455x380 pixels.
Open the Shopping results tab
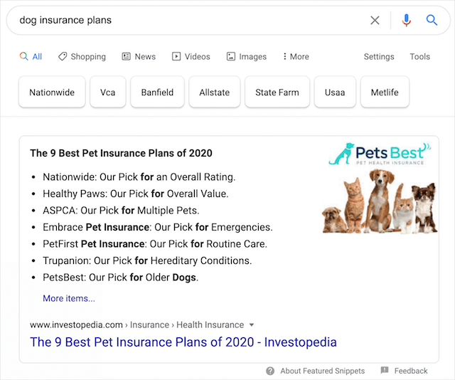coord(82,56)
